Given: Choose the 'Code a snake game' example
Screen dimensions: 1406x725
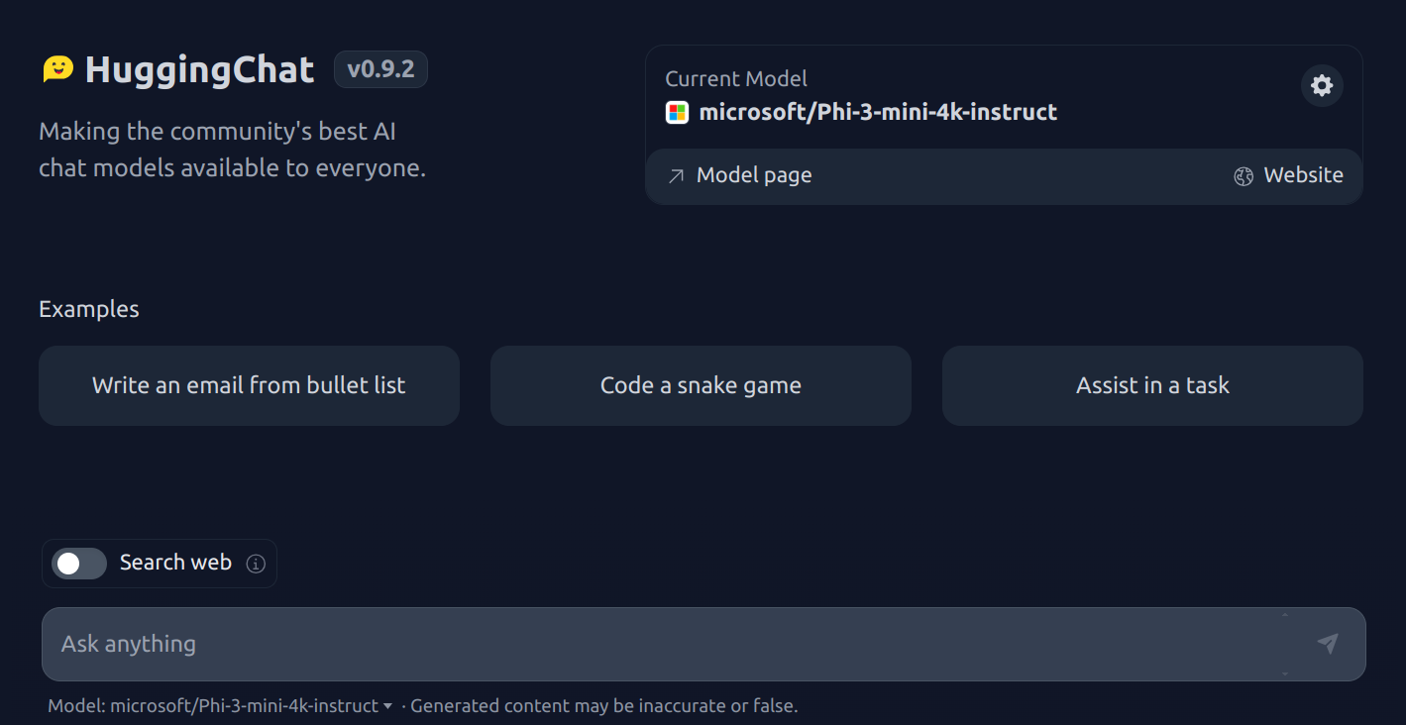Looking at the screenshot, I should [x=701, y=385].
